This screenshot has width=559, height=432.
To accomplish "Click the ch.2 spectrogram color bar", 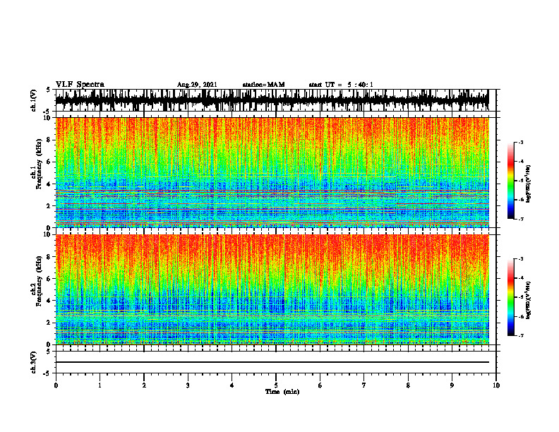I will [x=510, y=297].
